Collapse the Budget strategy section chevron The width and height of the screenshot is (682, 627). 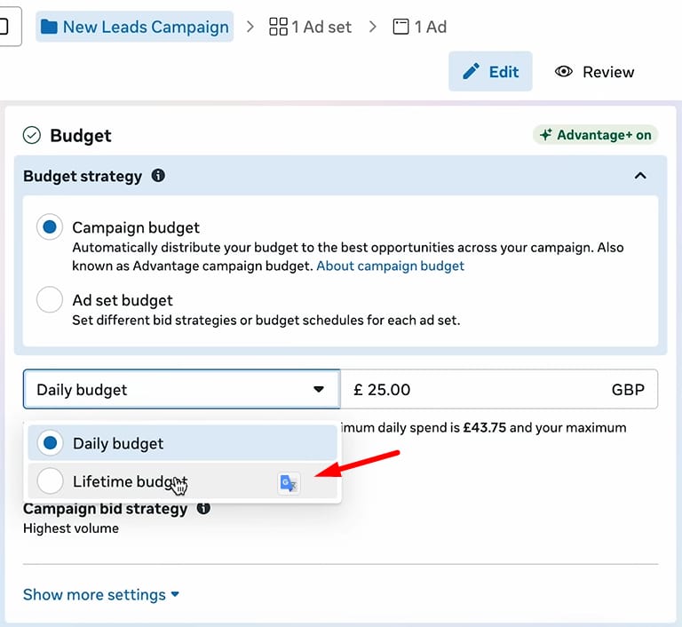[x=640, y=176]
